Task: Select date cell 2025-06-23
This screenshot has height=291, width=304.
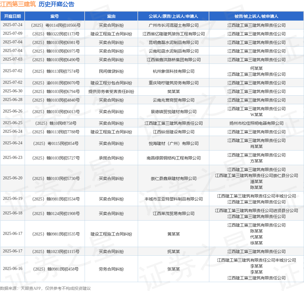Action: (x=12, y=157)
